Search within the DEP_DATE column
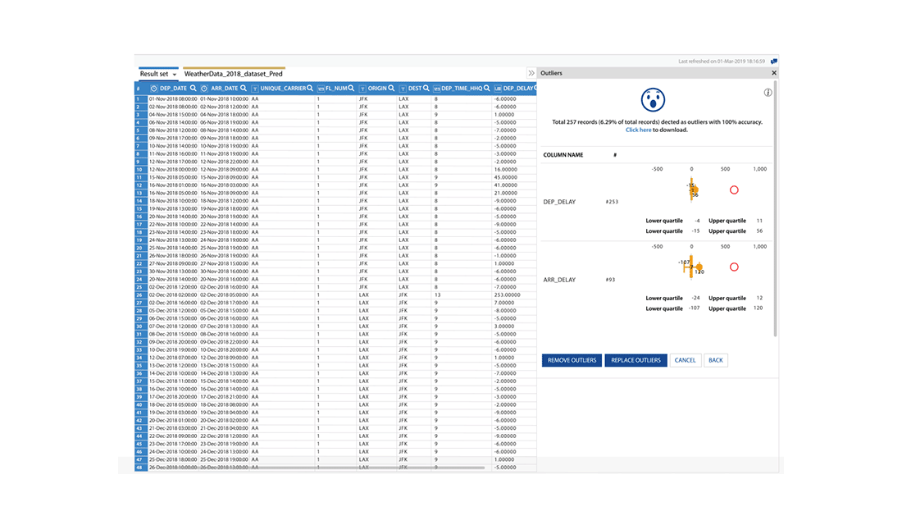This screenshot has height=525, width=902. (x=194, y=88)
